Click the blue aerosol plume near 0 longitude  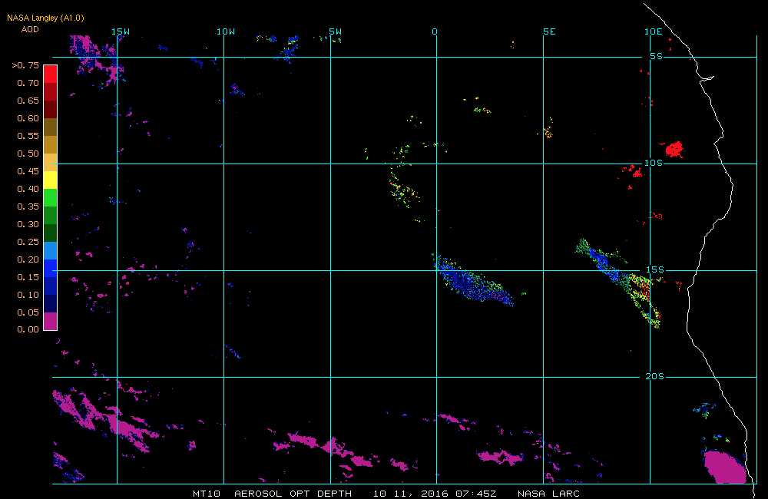click(472, 283)
